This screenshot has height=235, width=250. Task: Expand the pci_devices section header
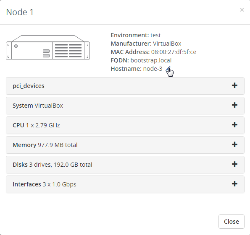[125, 86]
